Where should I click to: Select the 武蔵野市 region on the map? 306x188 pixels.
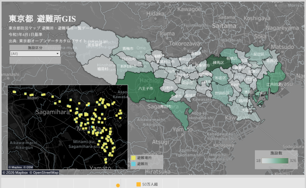(x=205, y=74)
